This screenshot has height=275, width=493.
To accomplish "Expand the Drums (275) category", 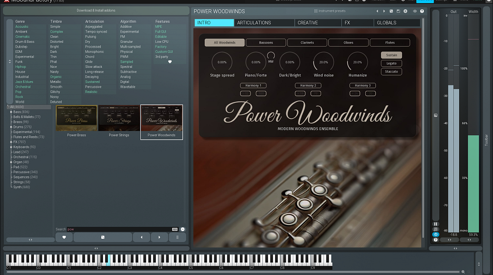I will tap(11, 127).
